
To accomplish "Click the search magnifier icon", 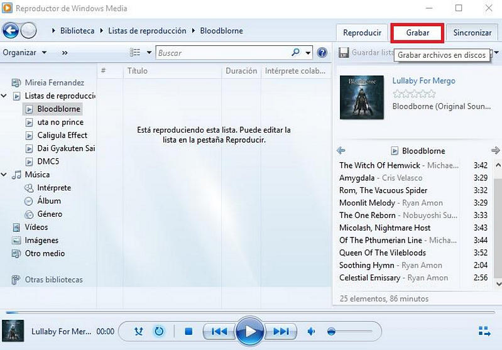I will [x=296, y=52].
